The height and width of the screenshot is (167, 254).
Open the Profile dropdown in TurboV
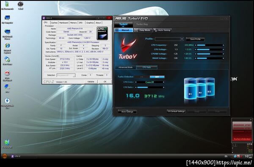click(x=182, y=39)
